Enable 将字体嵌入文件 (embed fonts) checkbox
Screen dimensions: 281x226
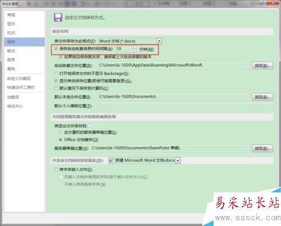[56, 169]
